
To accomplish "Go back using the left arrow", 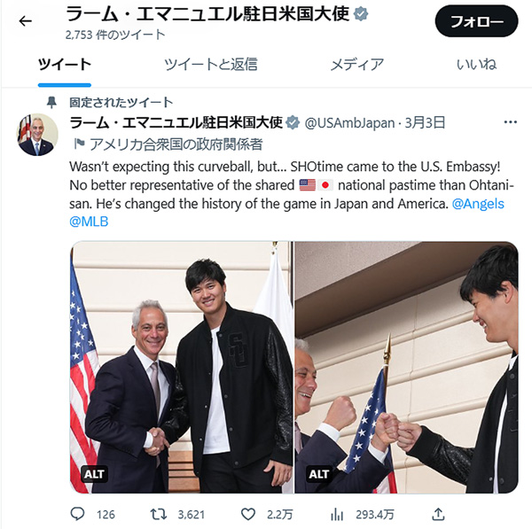I will [x=25, y=21].
